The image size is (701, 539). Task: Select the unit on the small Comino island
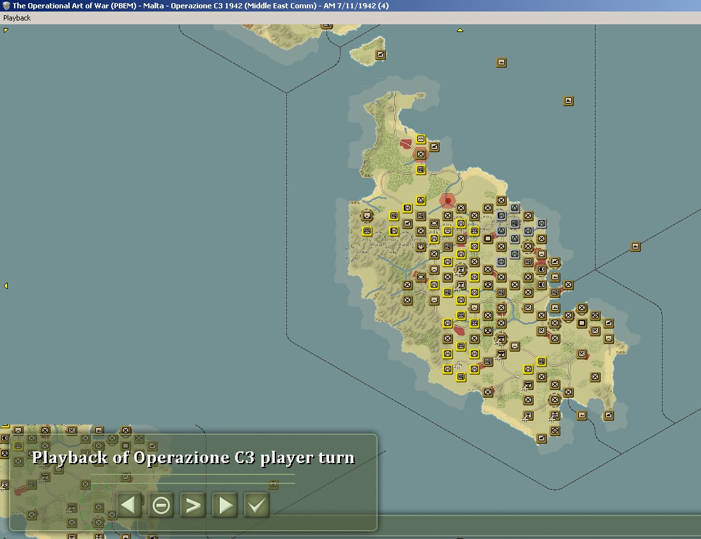380,54
